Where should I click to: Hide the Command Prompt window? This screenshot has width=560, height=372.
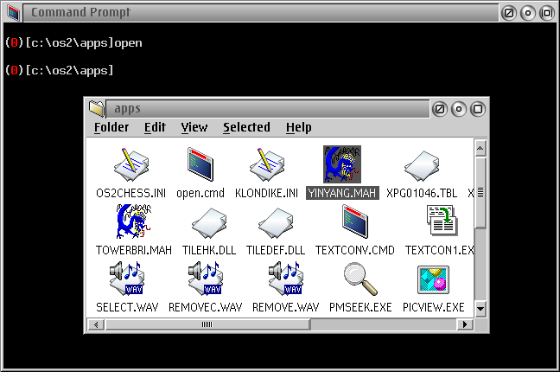tap(528, 13)
